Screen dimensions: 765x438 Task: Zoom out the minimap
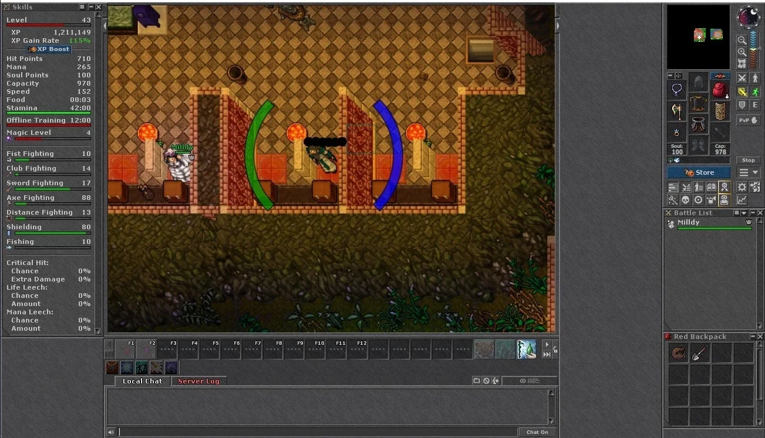click(742, 40)
